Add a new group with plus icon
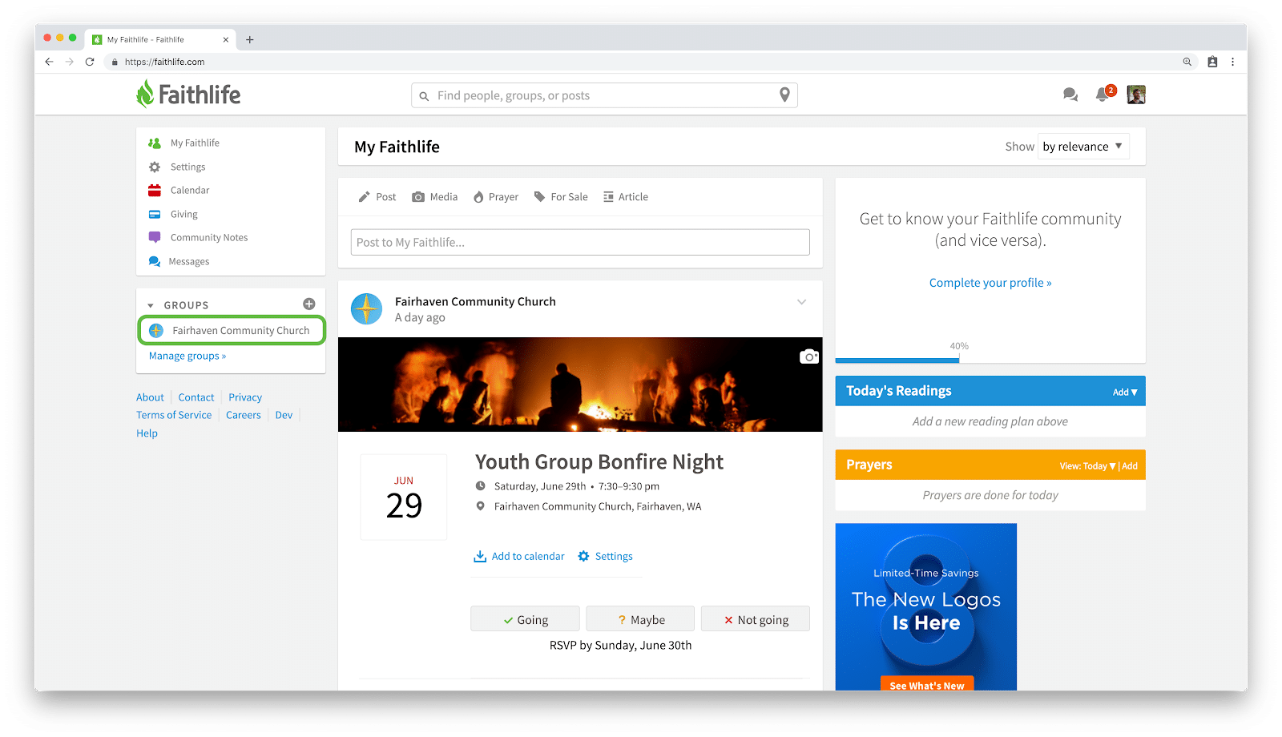Viewport: 1282px width, 737px height. tap(309, 304)
